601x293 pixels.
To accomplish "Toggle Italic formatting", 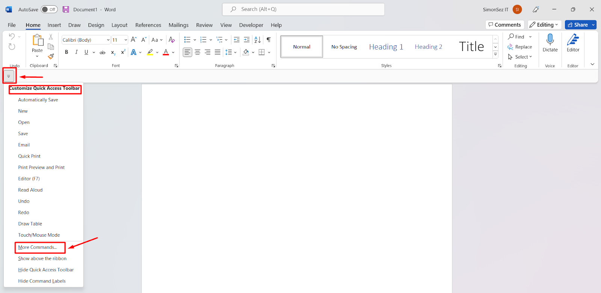I will coord(76,52).
